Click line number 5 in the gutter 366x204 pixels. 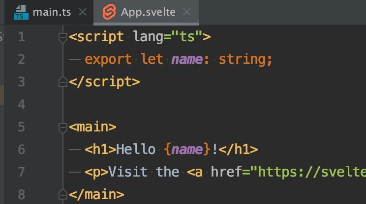click(x=22, y=127)
